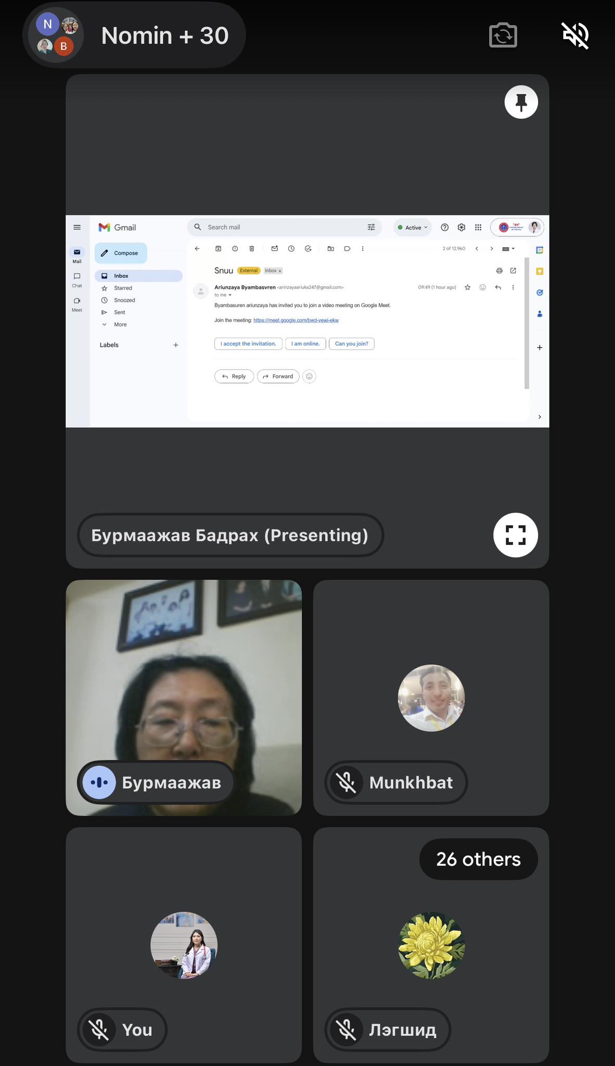
Task: Show the '26 others' participants
Action: [x=478, y=859]
